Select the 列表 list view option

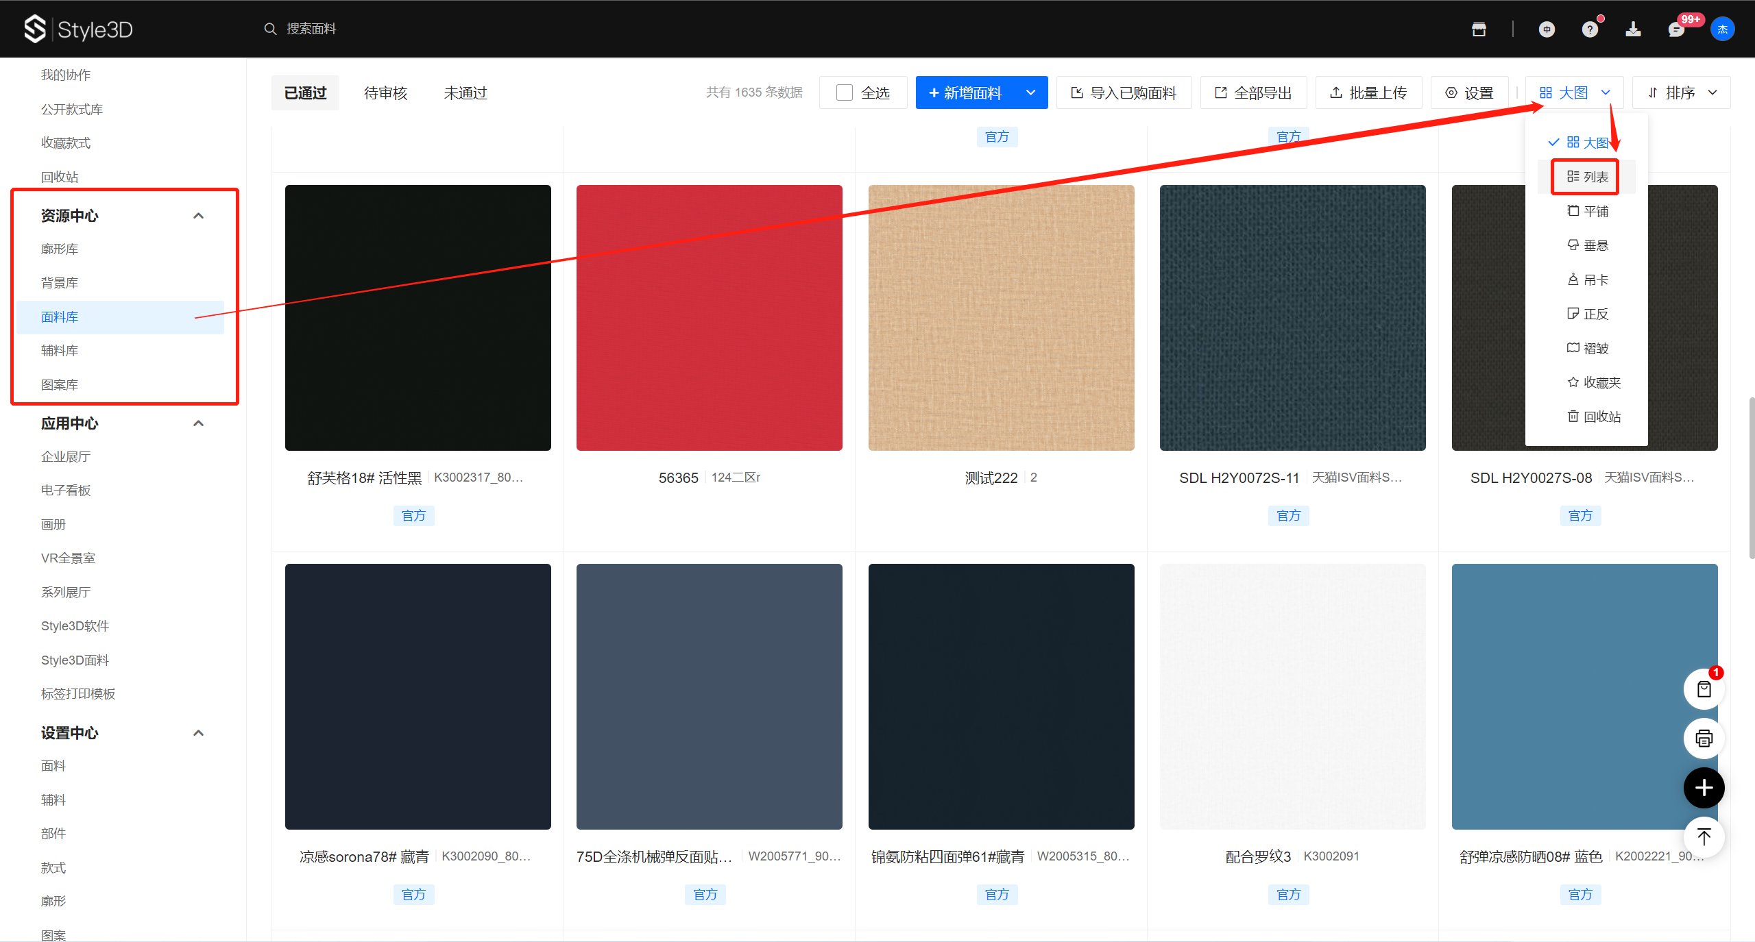(x=1586, y=177)
